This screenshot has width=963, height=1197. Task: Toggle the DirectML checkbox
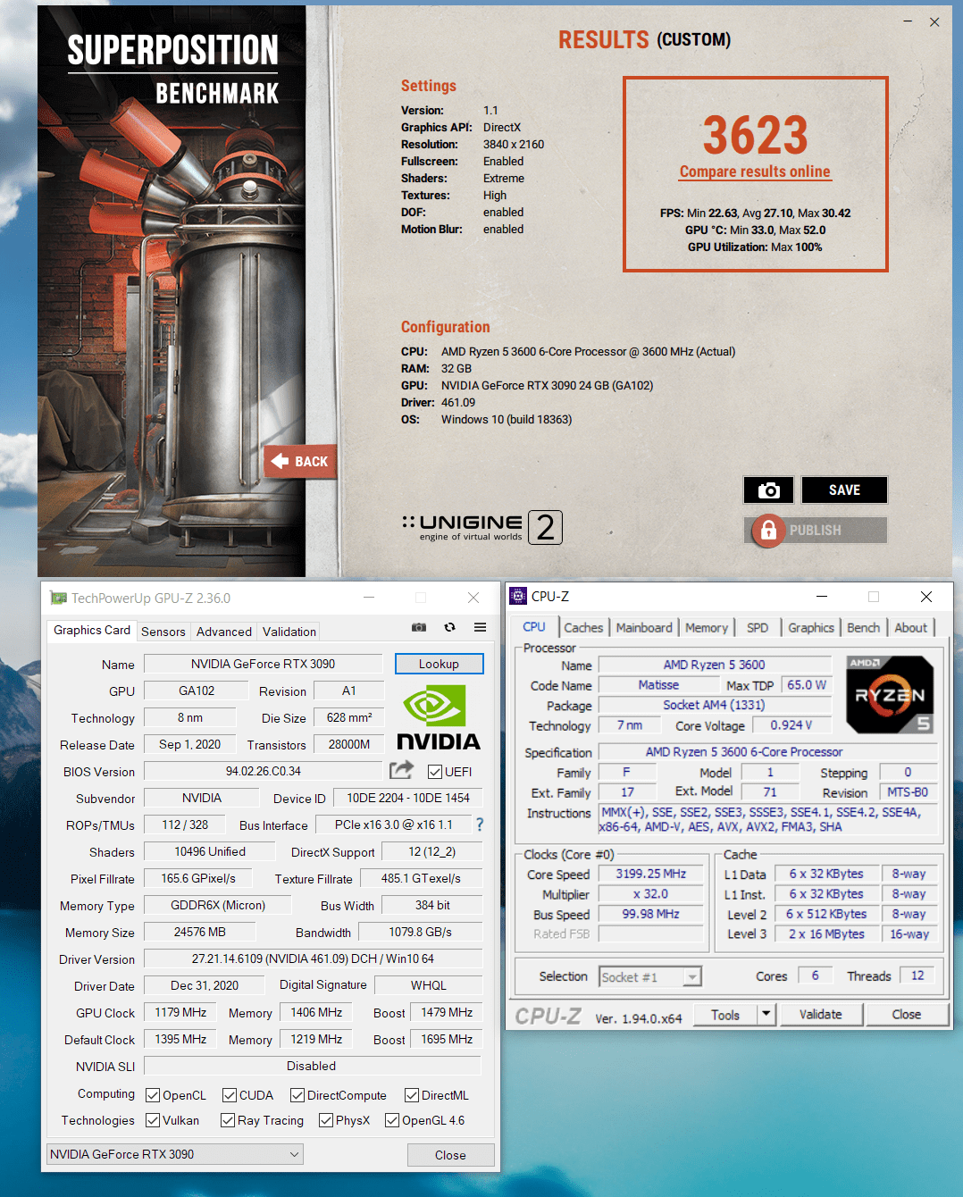point(412,1095)
